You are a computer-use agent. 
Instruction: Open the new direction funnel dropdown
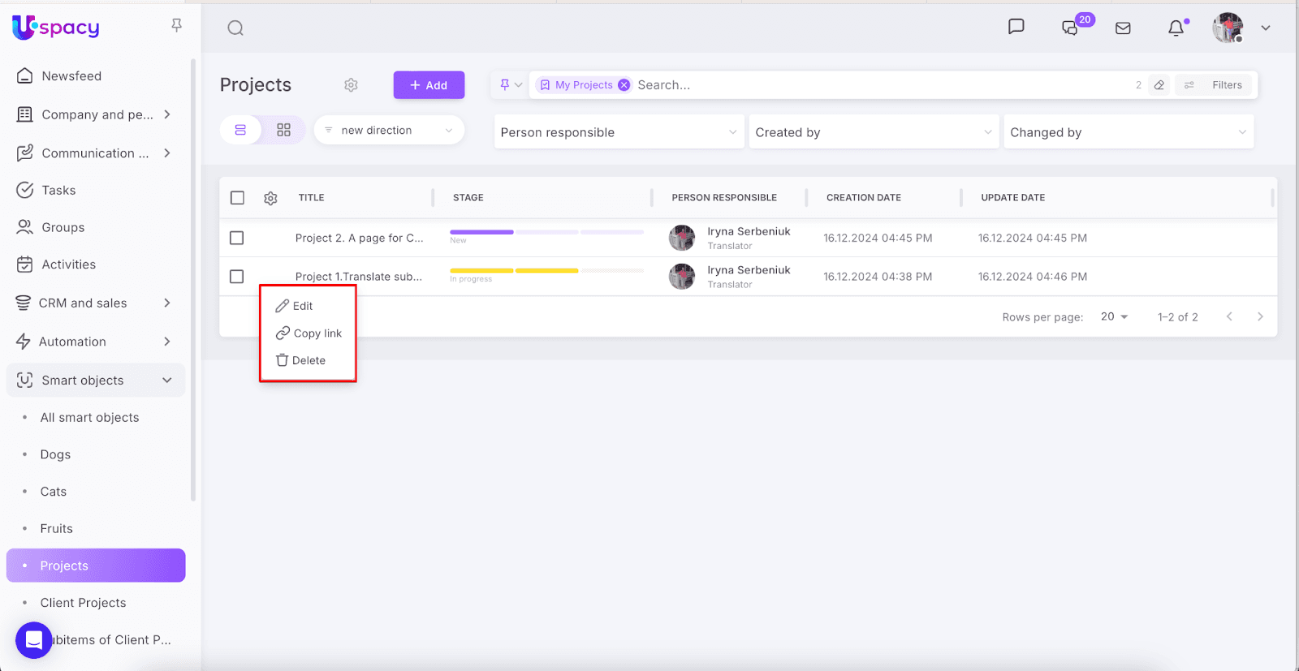point(389,130)
